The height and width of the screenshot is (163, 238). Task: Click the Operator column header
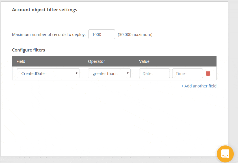(96, 61)
